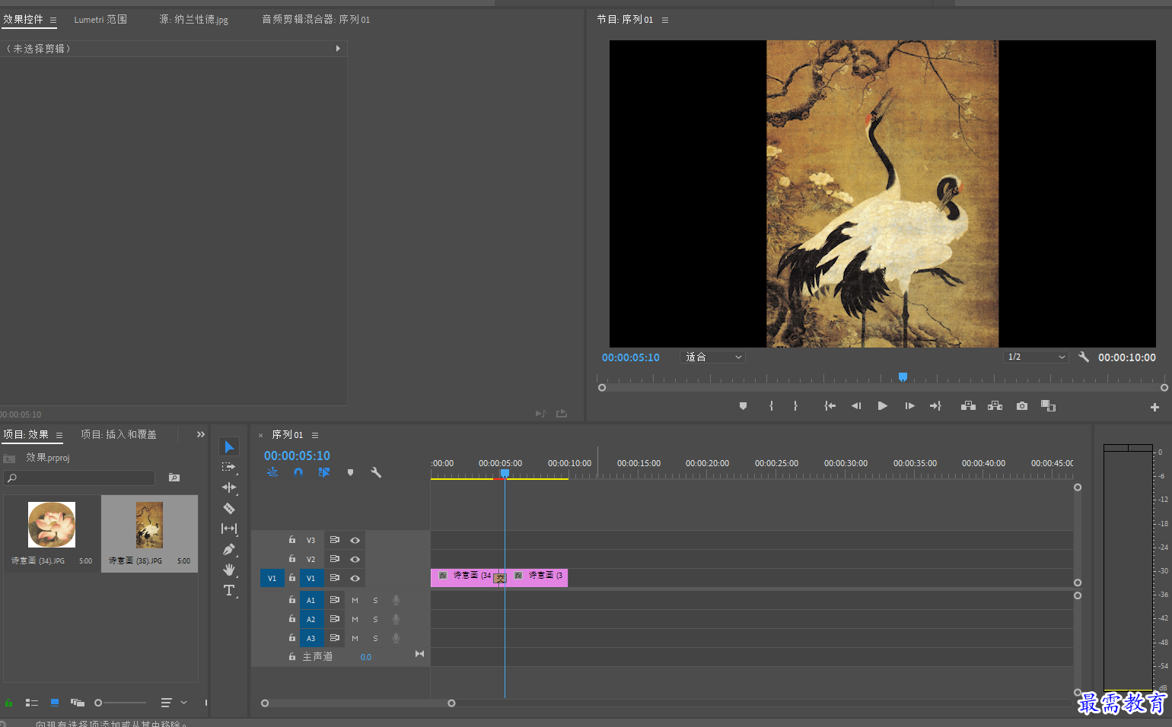Show hidden project panel tabs chevron

tap(201, 434)
